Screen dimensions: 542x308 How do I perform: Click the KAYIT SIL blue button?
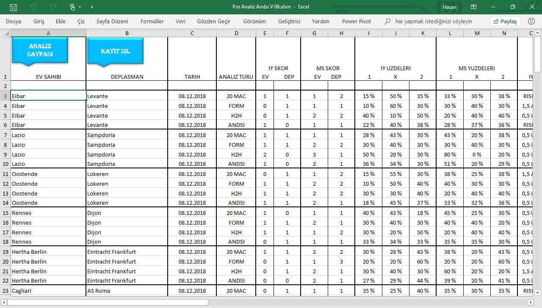[x=115, y=51]
